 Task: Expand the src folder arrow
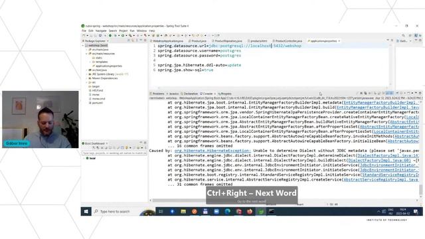(87, 82)
